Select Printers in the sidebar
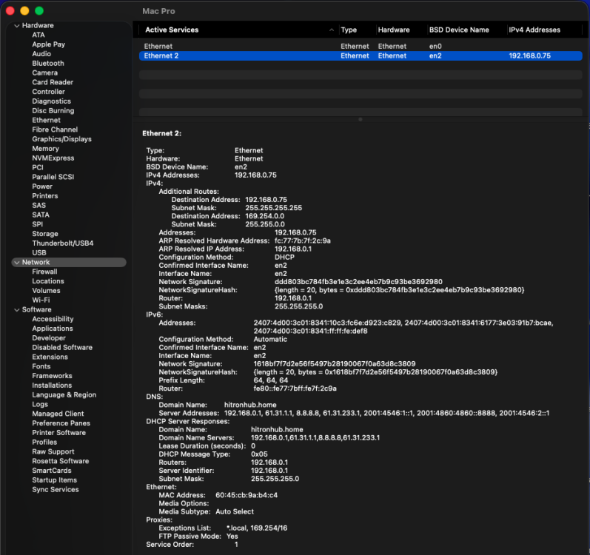The height and width of the screenshot is (555, 590). 44,196
